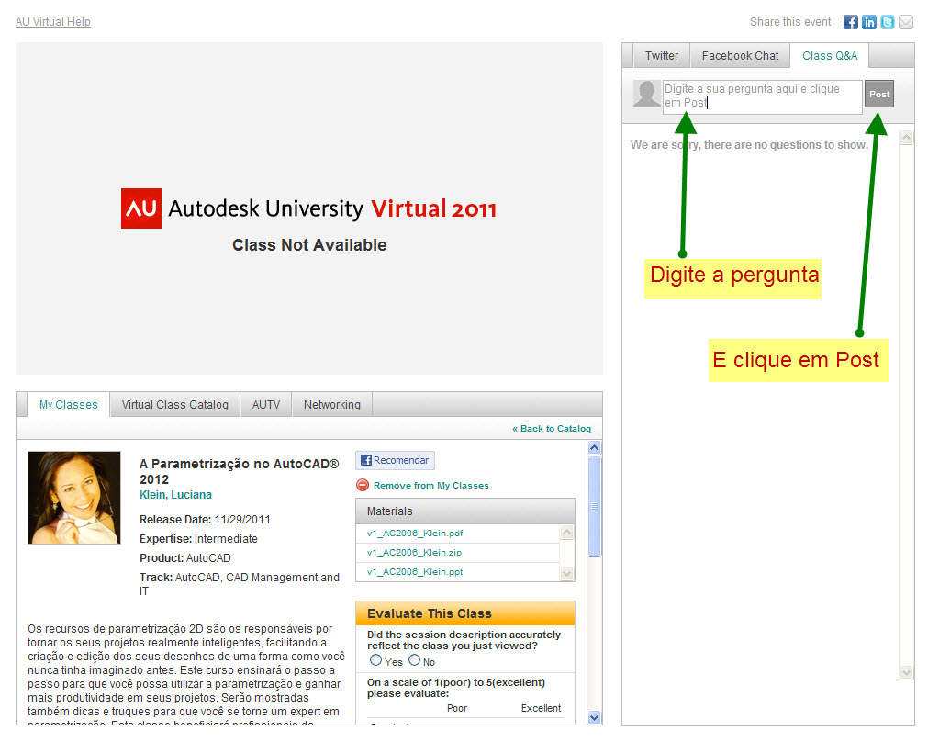The image size is (928, 753).
Task: Switch to Virtual Class Catalog tab
Action: 174,404
